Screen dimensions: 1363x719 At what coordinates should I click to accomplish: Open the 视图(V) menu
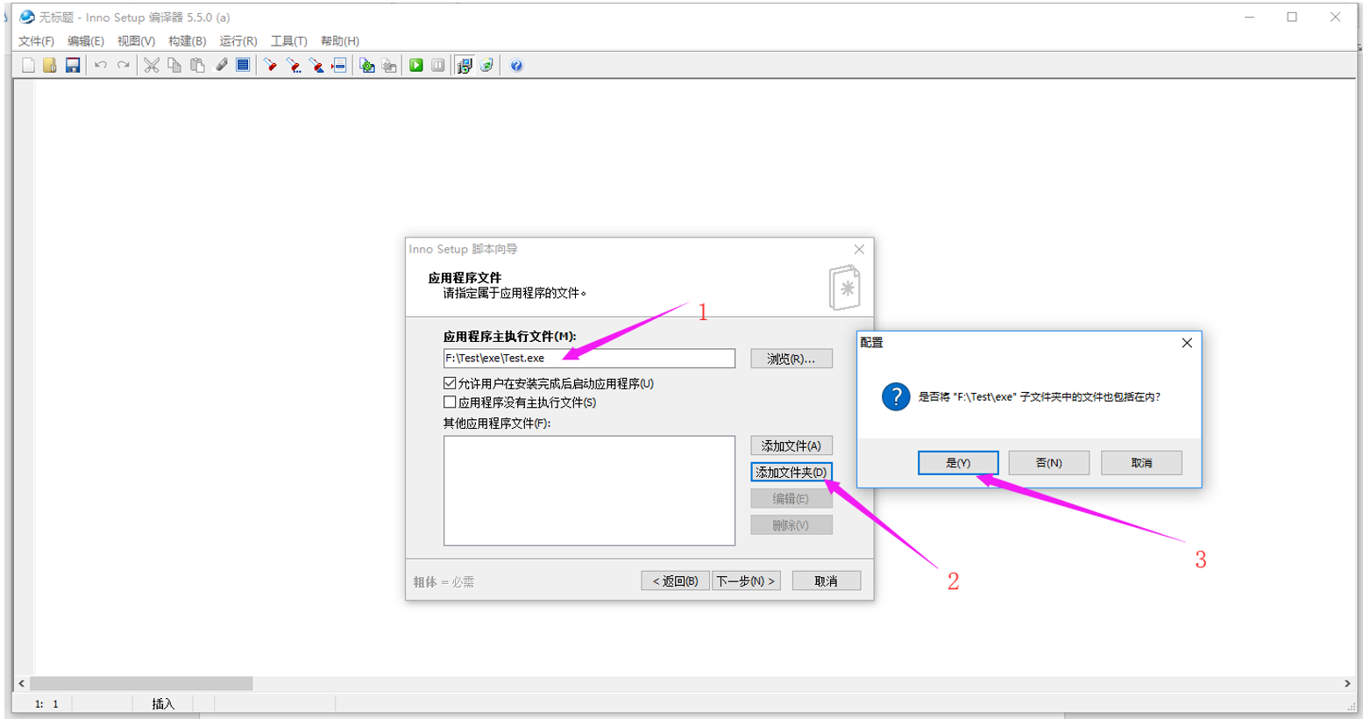click(136, 41)
